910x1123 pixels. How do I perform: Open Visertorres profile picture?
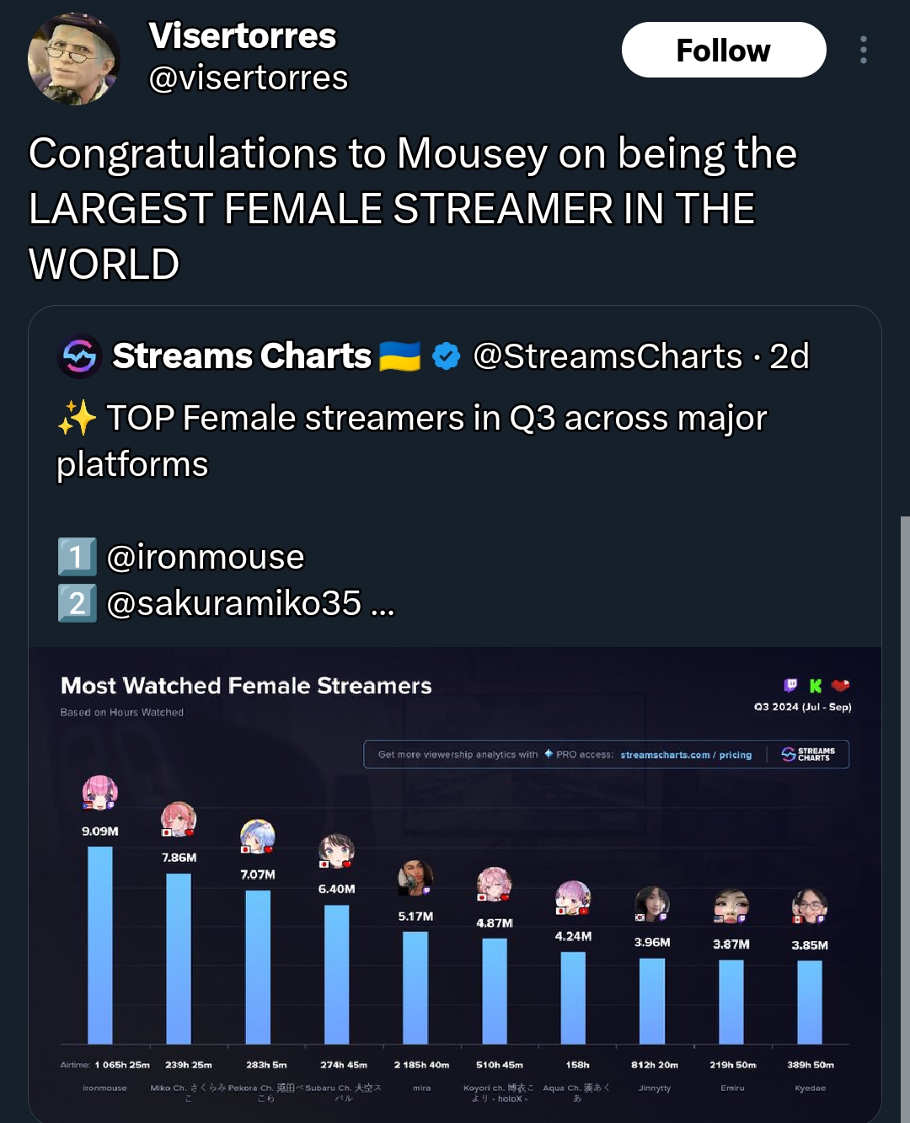tap(74, 59)
